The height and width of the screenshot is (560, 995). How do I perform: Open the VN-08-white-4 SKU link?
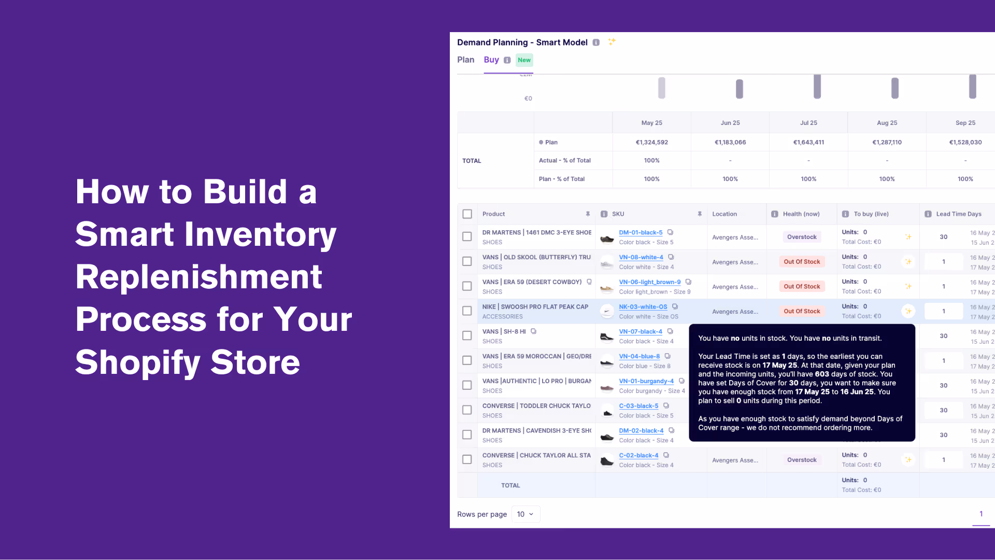click(x=641, y=257)
